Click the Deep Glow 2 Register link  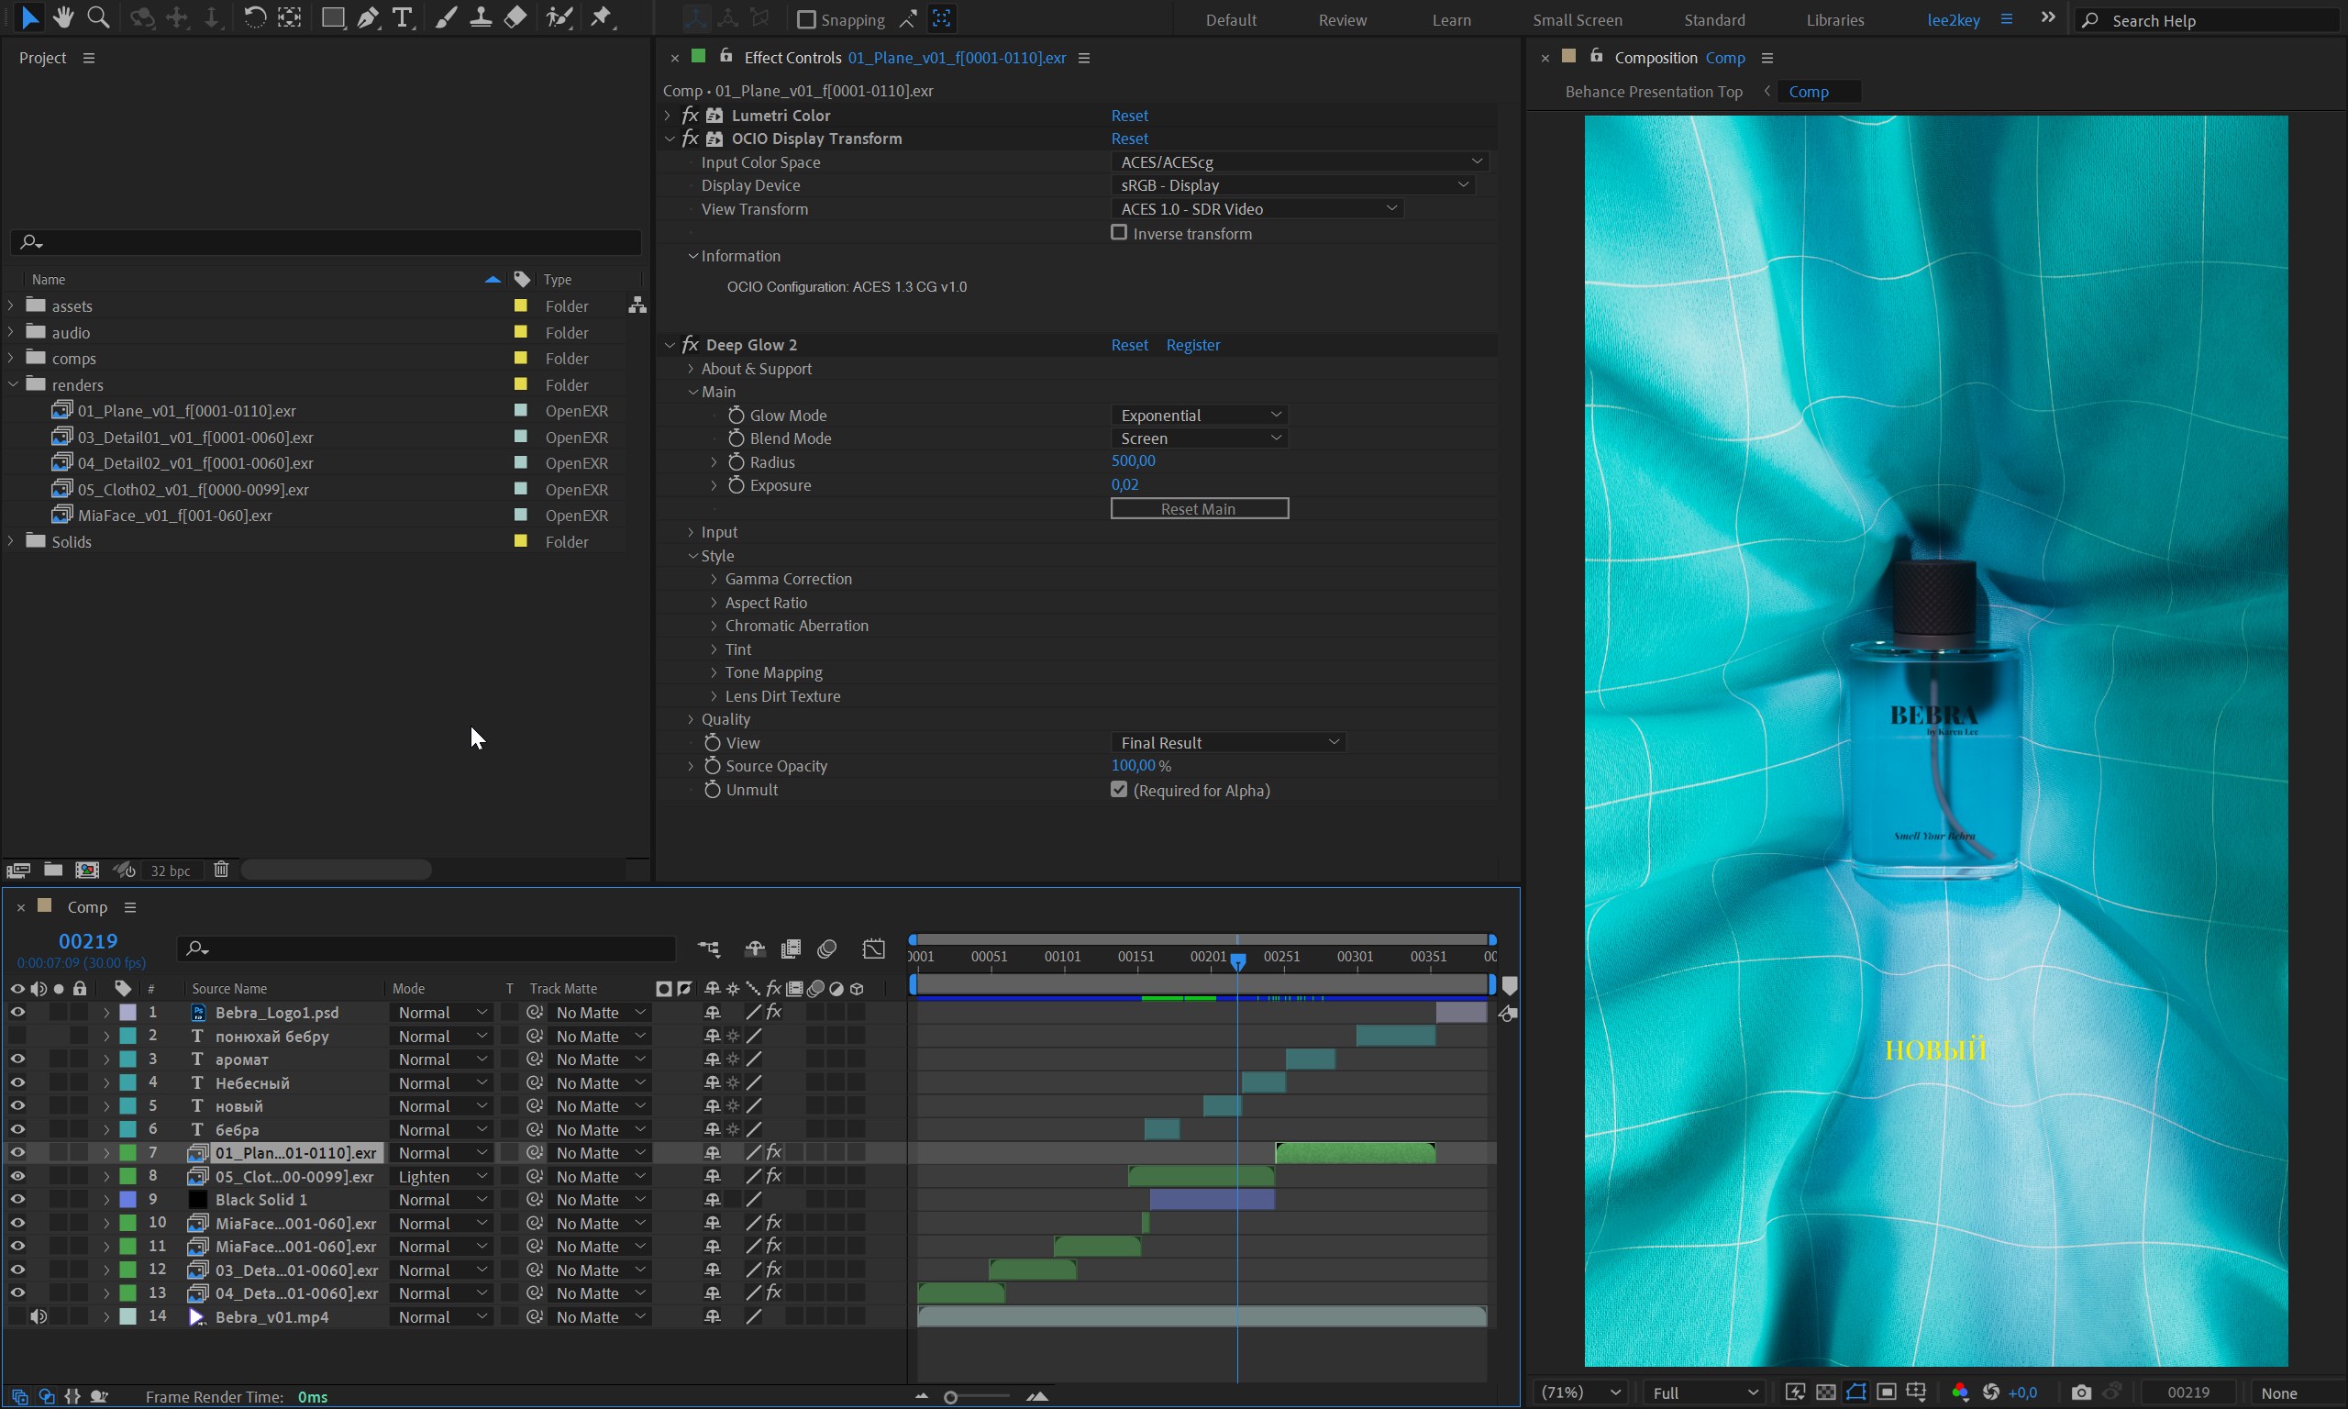click(1192, 345)
